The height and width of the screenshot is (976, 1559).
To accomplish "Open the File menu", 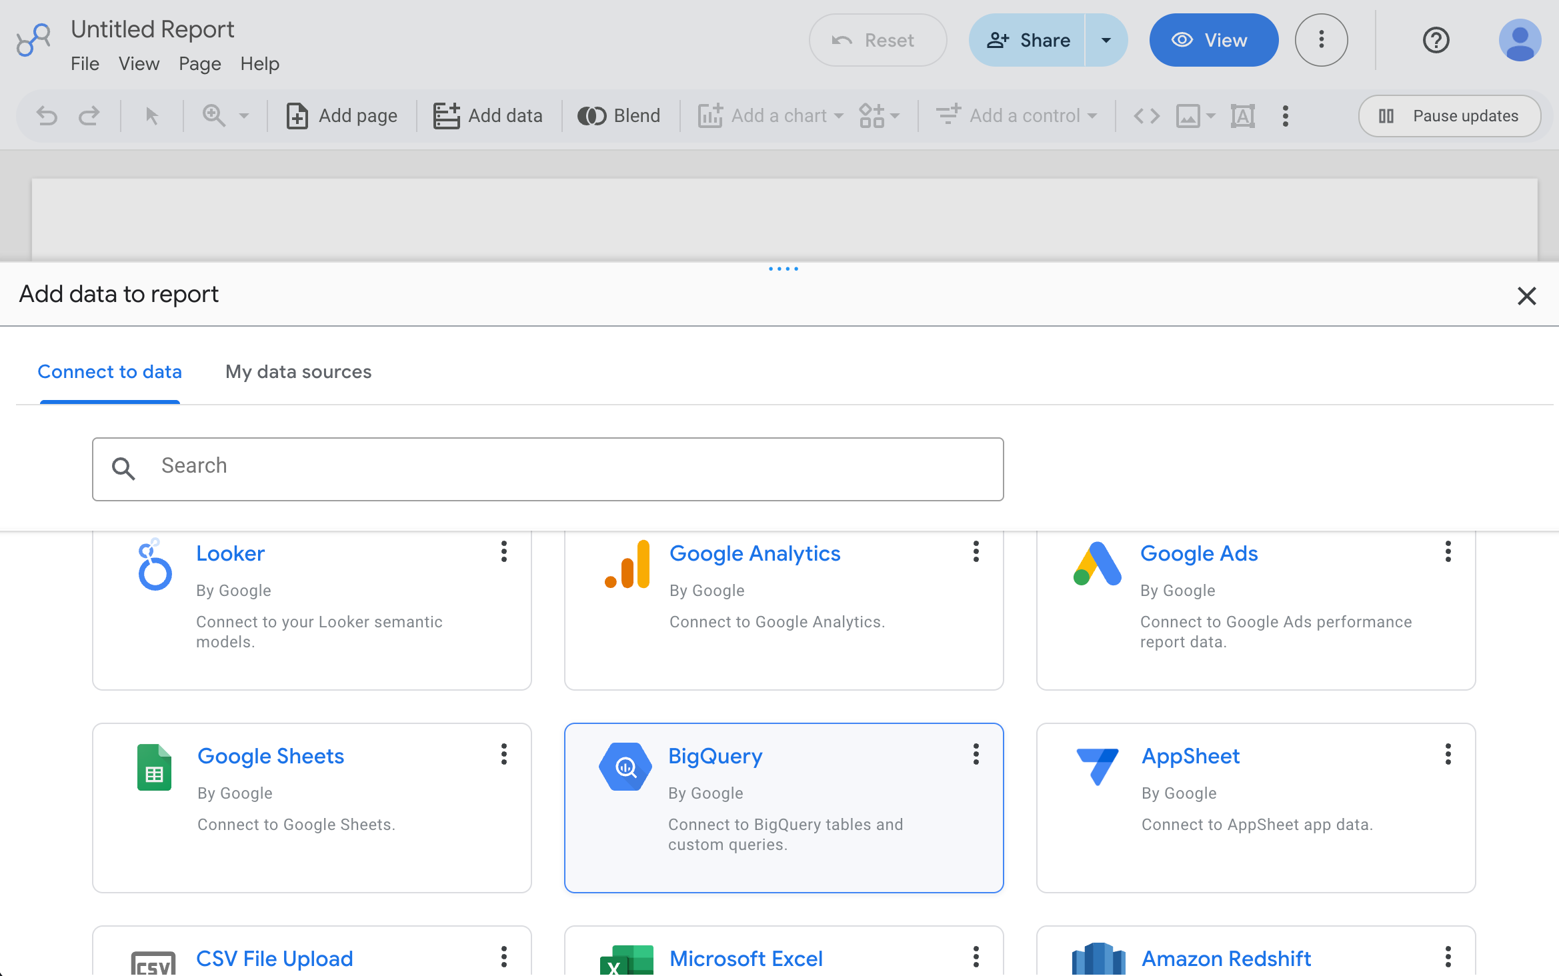I will (x=85, y=64).
